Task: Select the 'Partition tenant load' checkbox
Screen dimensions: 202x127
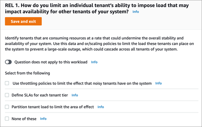Action: (7, 107)
